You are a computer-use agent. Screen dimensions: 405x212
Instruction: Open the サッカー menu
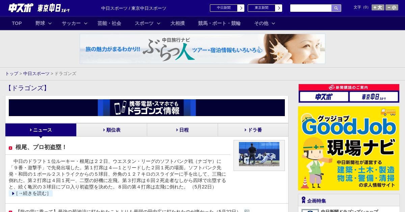pos(71,23)
